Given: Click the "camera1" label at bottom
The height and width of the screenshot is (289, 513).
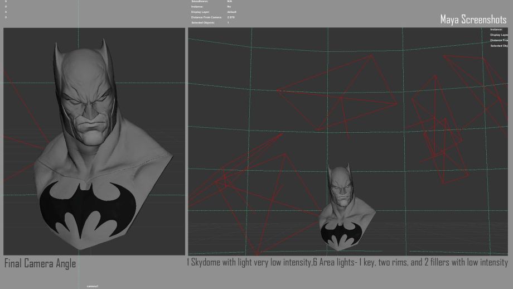Looking at the screenshot, I should [92, 286].
